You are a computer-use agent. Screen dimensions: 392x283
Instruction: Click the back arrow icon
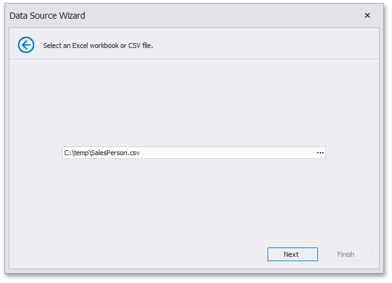26,45
